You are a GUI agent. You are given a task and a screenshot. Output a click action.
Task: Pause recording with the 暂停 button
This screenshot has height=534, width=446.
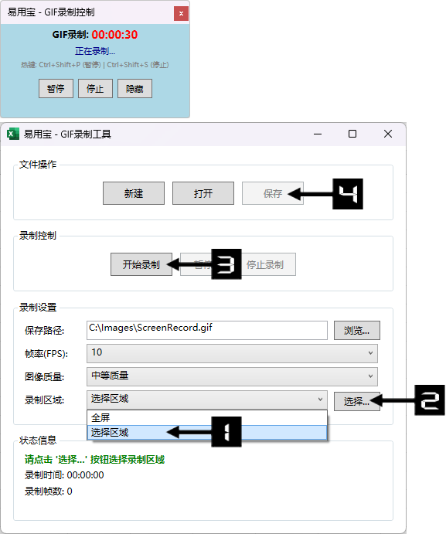(56, 89)
